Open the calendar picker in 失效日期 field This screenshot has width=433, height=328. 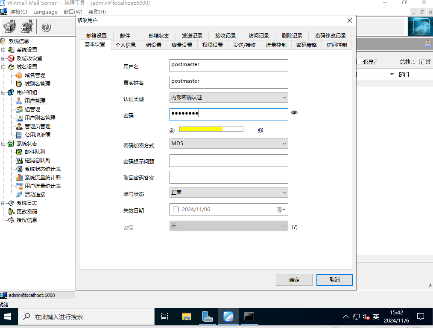pos(281,210)
